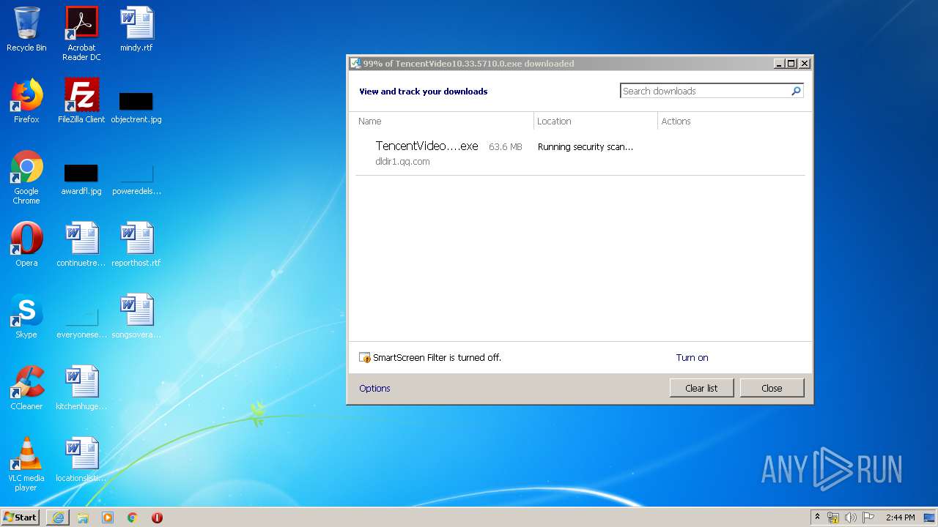Select the locationslisti document icon
The width and height of the screenshot is (938, 527).
[x=81, y=460]
